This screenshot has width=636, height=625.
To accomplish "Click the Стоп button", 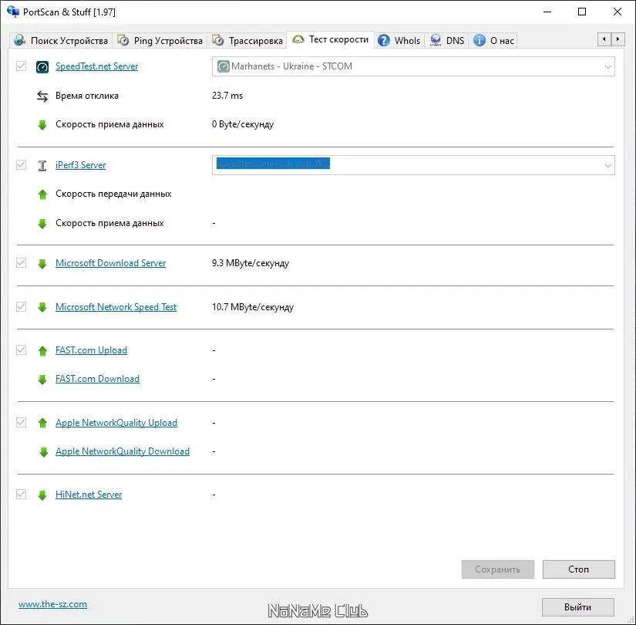I will [x=578, y=569].
